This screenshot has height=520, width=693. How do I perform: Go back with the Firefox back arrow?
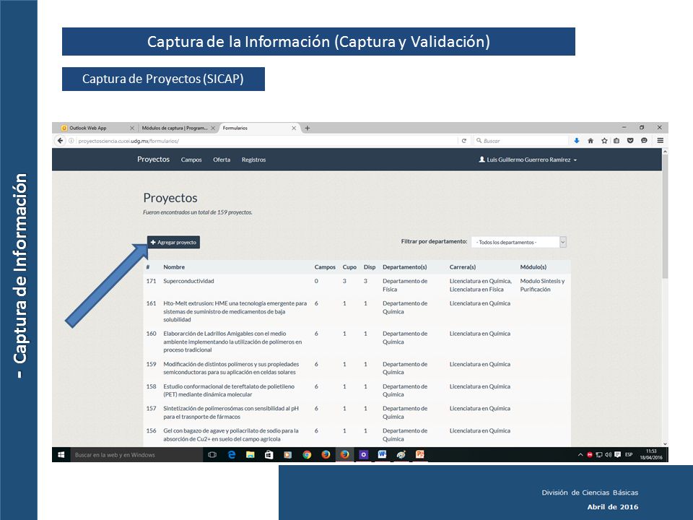(x=60, y=141)
